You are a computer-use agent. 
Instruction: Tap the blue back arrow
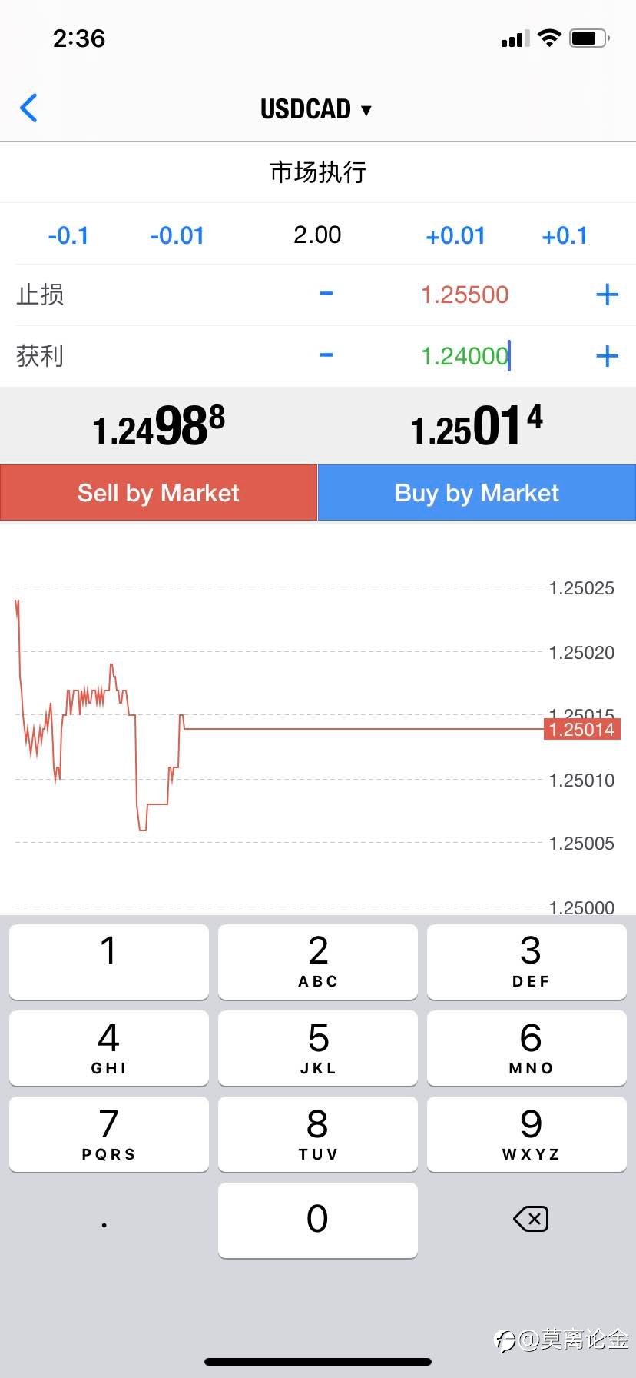[28, 108]
